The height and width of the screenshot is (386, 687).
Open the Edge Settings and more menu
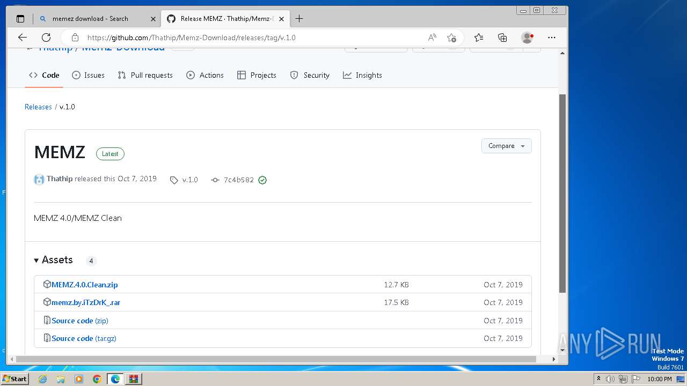(552, 38)
